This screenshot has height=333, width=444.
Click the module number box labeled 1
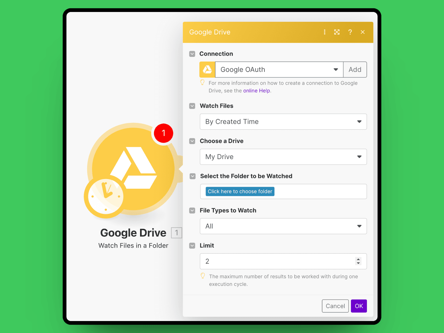tap(176, 233)
